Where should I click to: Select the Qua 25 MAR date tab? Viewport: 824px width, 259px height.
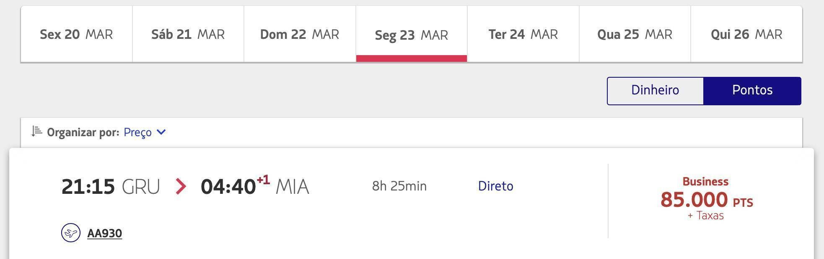point(635,34)
